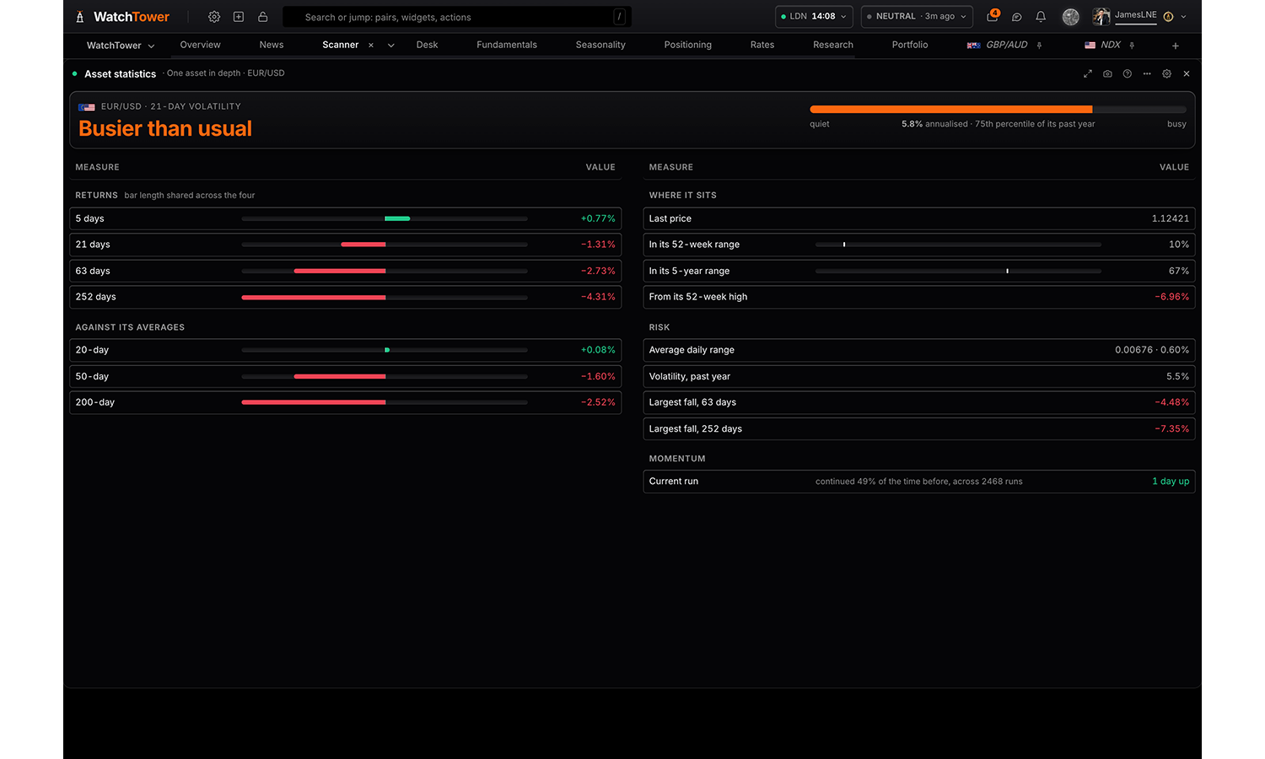This screenshot has width=1265, height=759.
Task: Focus the Search or jump input field
Action: point(457,17)
